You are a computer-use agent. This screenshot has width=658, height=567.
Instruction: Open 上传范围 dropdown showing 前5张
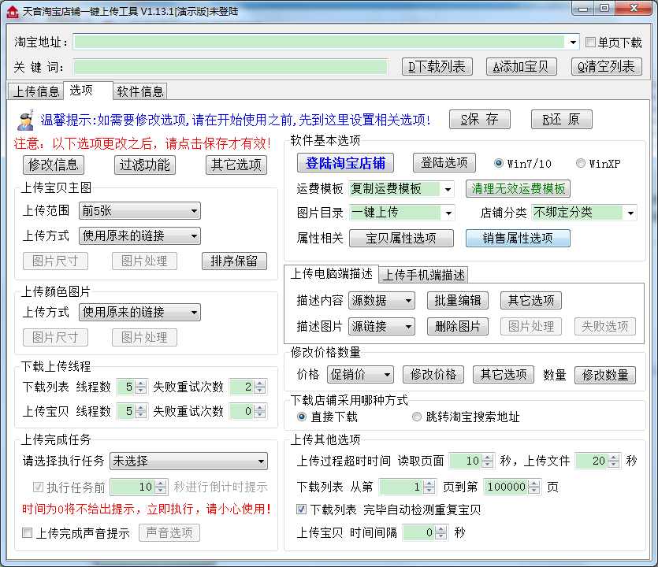tap(139, 210)
